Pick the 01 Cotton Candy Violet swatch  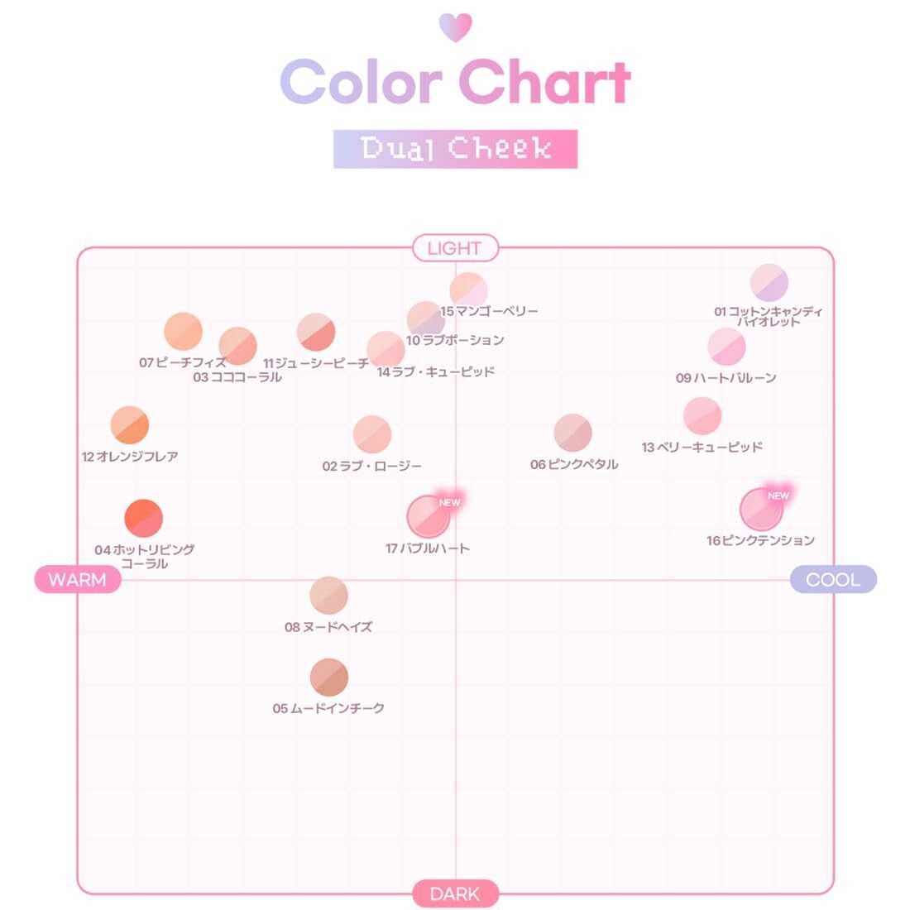coord(769,283)
